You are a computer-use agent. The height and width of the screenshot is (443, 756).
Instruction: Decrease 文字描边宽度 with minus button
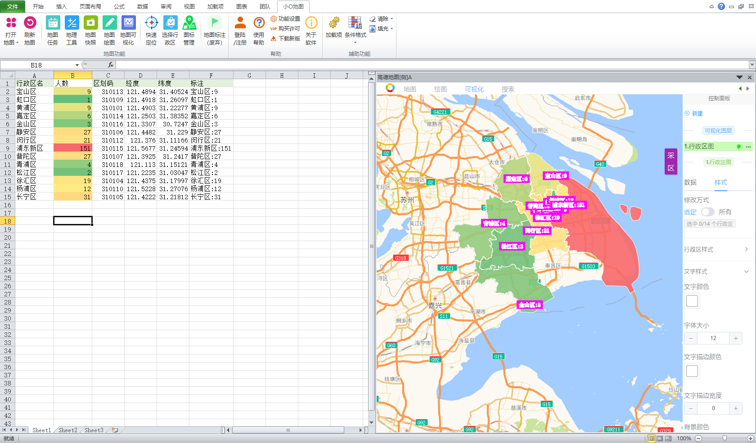pyautogui.click(x=691, y=408)
